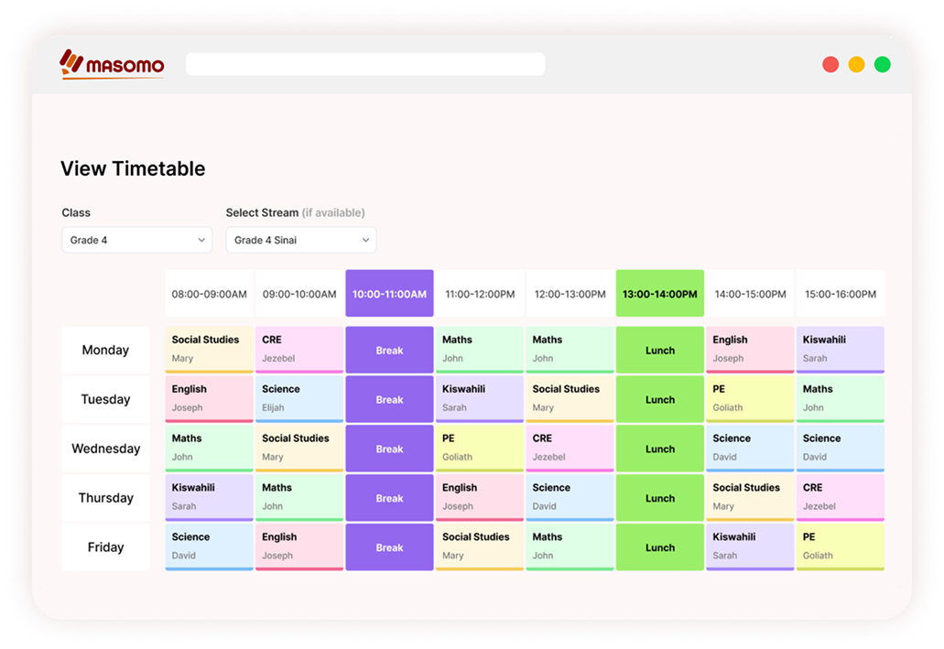Expand the Select Stream dropdown
The height and width of the screenshot is (649, 944).
(300, 240)
